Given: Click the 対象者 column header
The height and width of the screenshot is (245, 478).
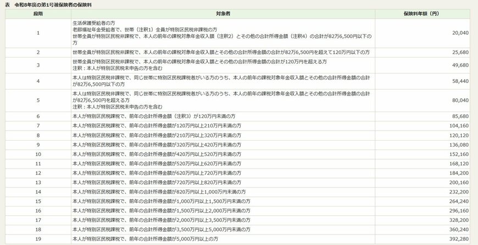Looking at the screenshot, I should point(223,14).
